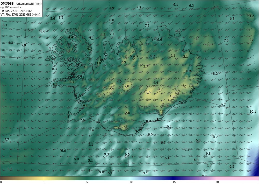Image resolution: width=259 pixels, height=184 pixels.
Task: Click the 6.0 value on the map
Action: (x=30, y=30)
